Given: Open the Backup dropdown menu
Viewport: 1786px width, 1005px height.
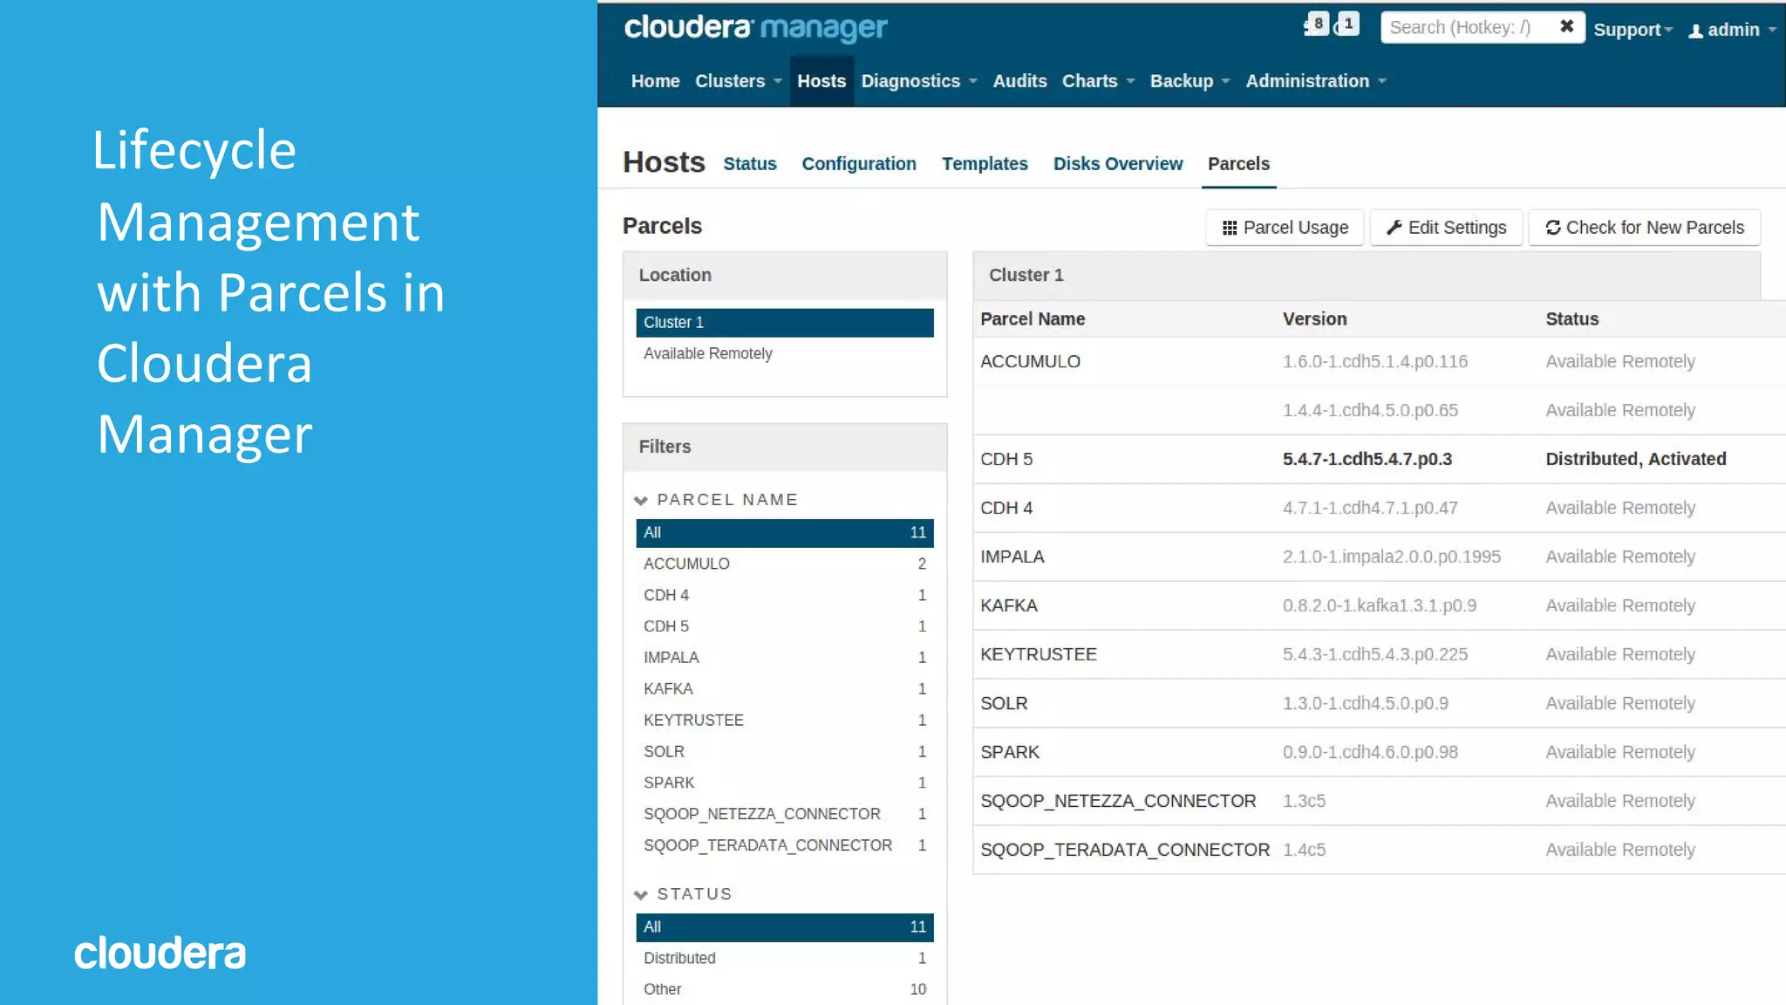Looking at the screenshot, I should (x=1190, y=81).
